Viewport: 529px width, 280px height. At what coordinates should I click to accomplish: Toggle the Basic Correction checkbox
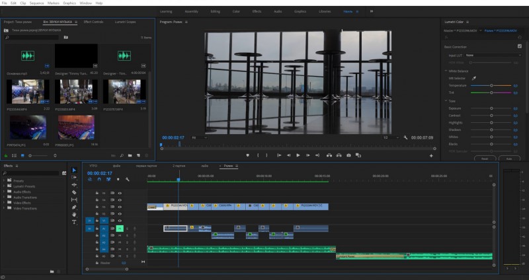point(520,46)
